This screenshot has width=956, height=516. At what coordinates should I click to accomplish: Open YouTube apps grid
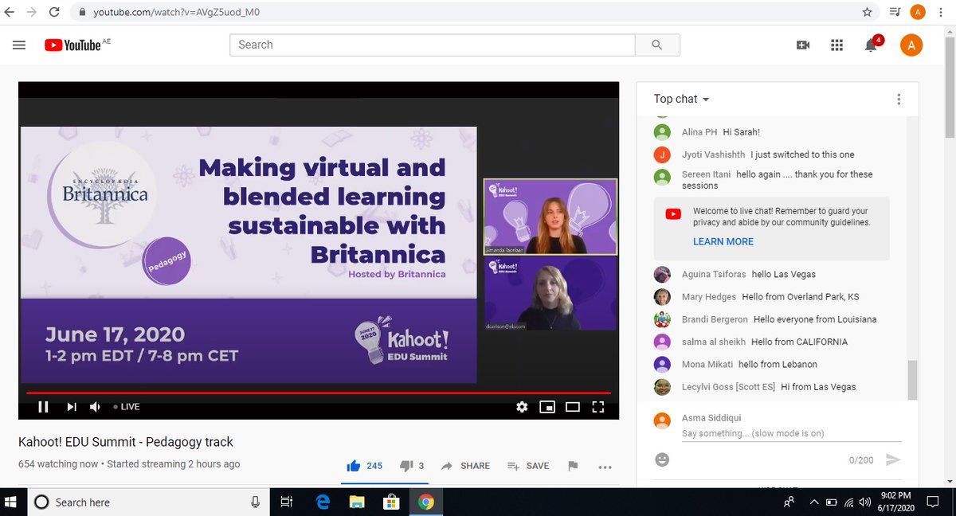coord(836,45)
